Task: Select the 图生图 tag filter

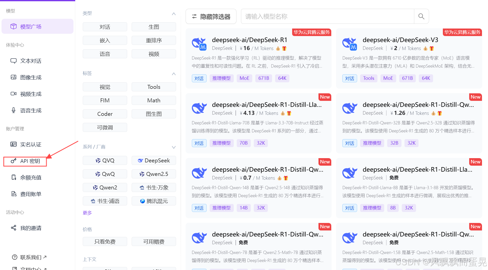Action: (154, 114)
